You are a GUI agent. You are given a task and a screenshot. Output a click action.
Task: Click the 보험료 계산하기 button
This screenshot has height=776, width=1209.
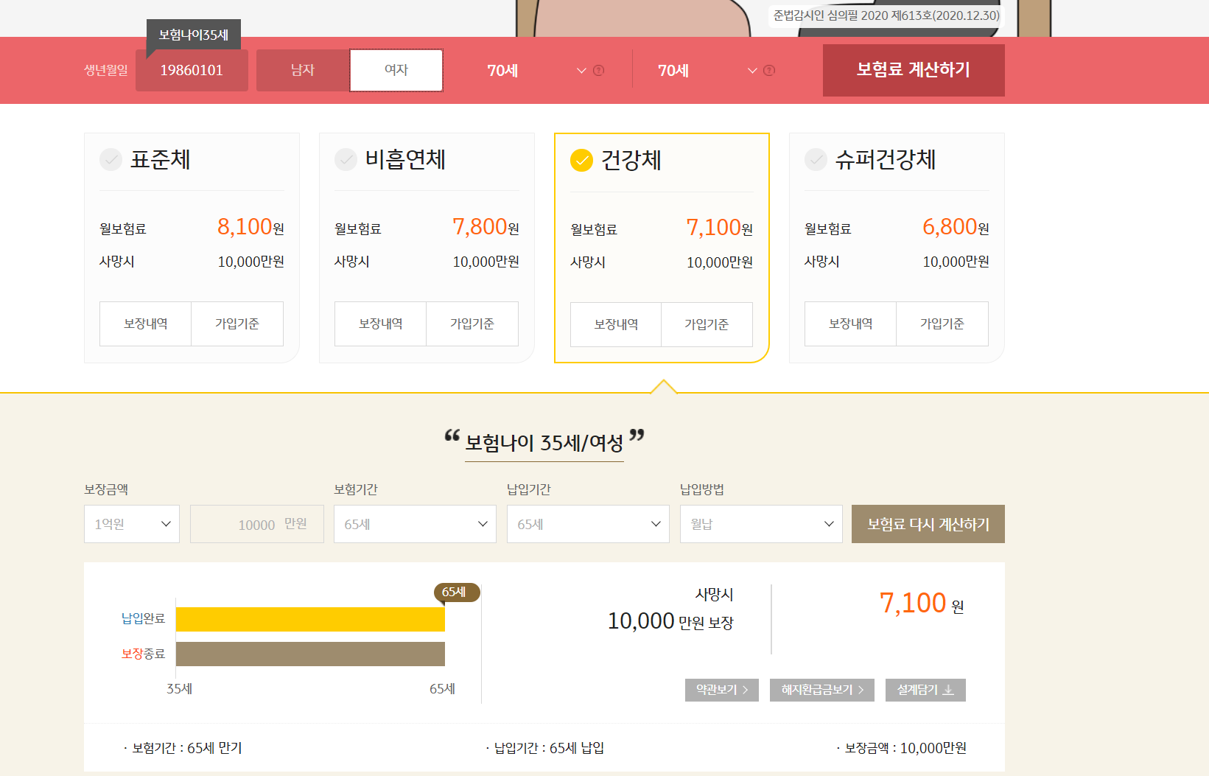(914, 70)
